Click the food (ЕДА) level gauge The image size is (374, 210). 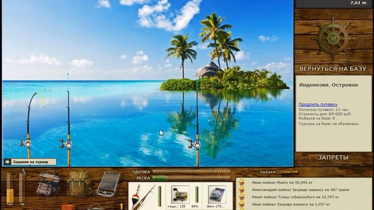10,188
